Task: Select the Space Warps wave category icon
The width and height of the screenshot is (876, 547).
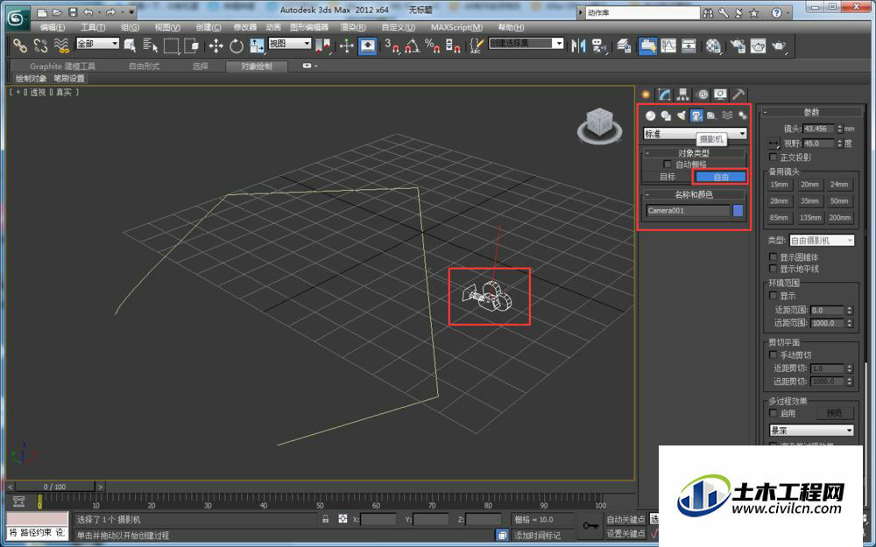Action: 727,116
